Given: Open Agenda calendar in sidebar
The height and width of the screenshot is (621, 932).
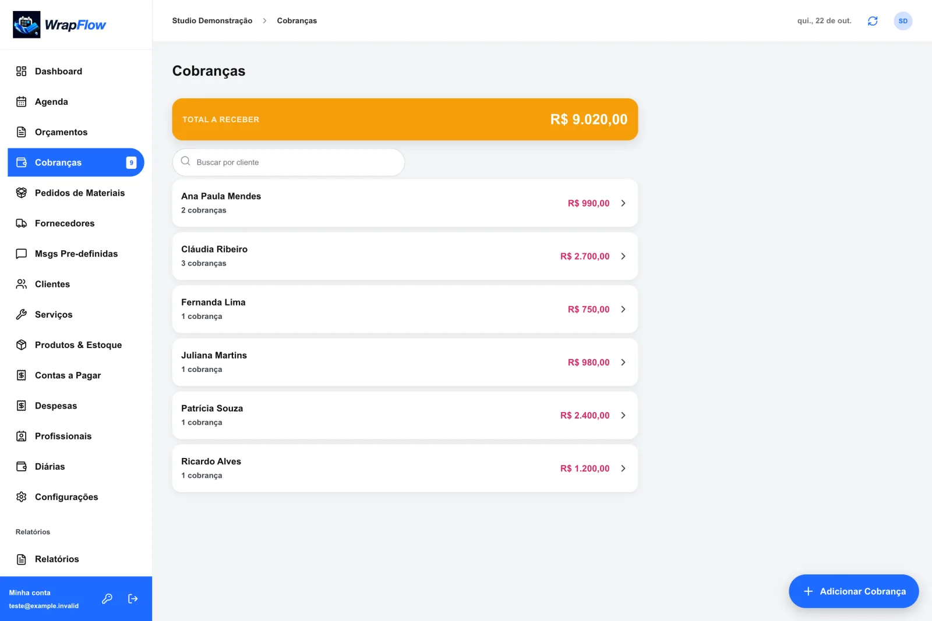Looking at the screenshot, I should click(76, 102).
